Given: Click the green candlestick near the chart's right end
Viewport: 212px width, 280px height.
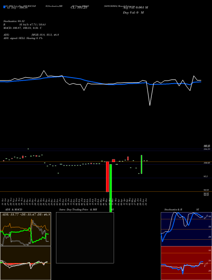Looking at the screenshot, I should click(142, 164).
